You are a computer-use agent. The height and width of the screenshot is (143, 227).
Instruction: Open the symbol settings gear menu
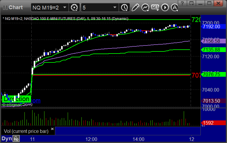[x=74, y=7]
